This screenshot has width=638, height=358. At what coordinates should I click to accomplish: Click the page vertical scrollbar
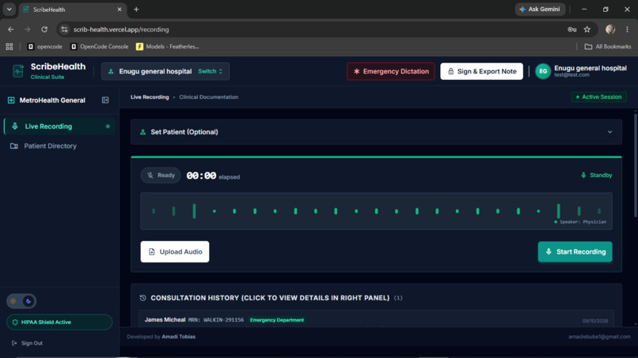635,167
